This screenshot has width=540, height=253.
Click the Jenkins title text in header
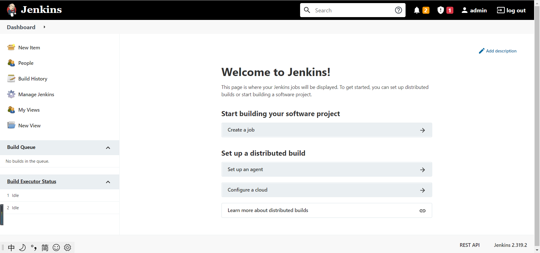coord(41,10)
